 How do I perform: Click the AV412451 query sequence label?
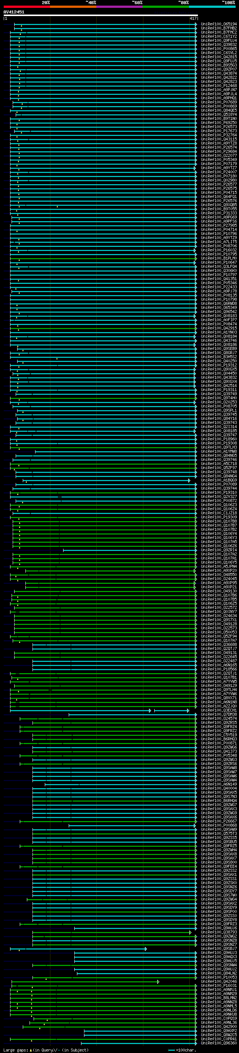[x=14, y=12]
